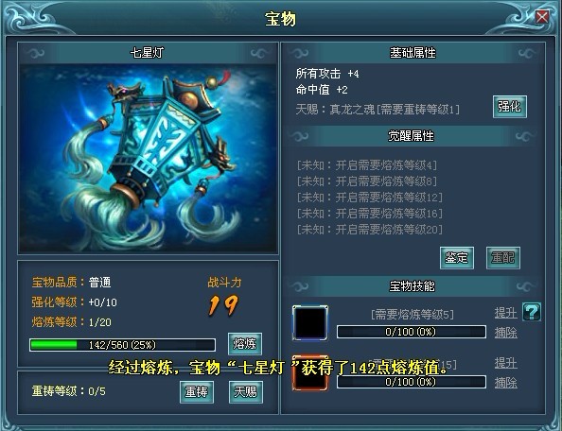Select the 天赐：真龙之魂 attribute line
Screen dimensions: 562x431
click(378, 110)
